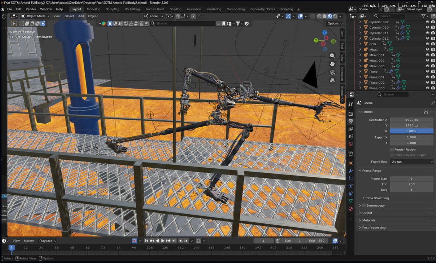The height and width of the screenshot is (263, 436).
Task: Switch to the Sculpting workspace tab
Action: pos(112,9)
